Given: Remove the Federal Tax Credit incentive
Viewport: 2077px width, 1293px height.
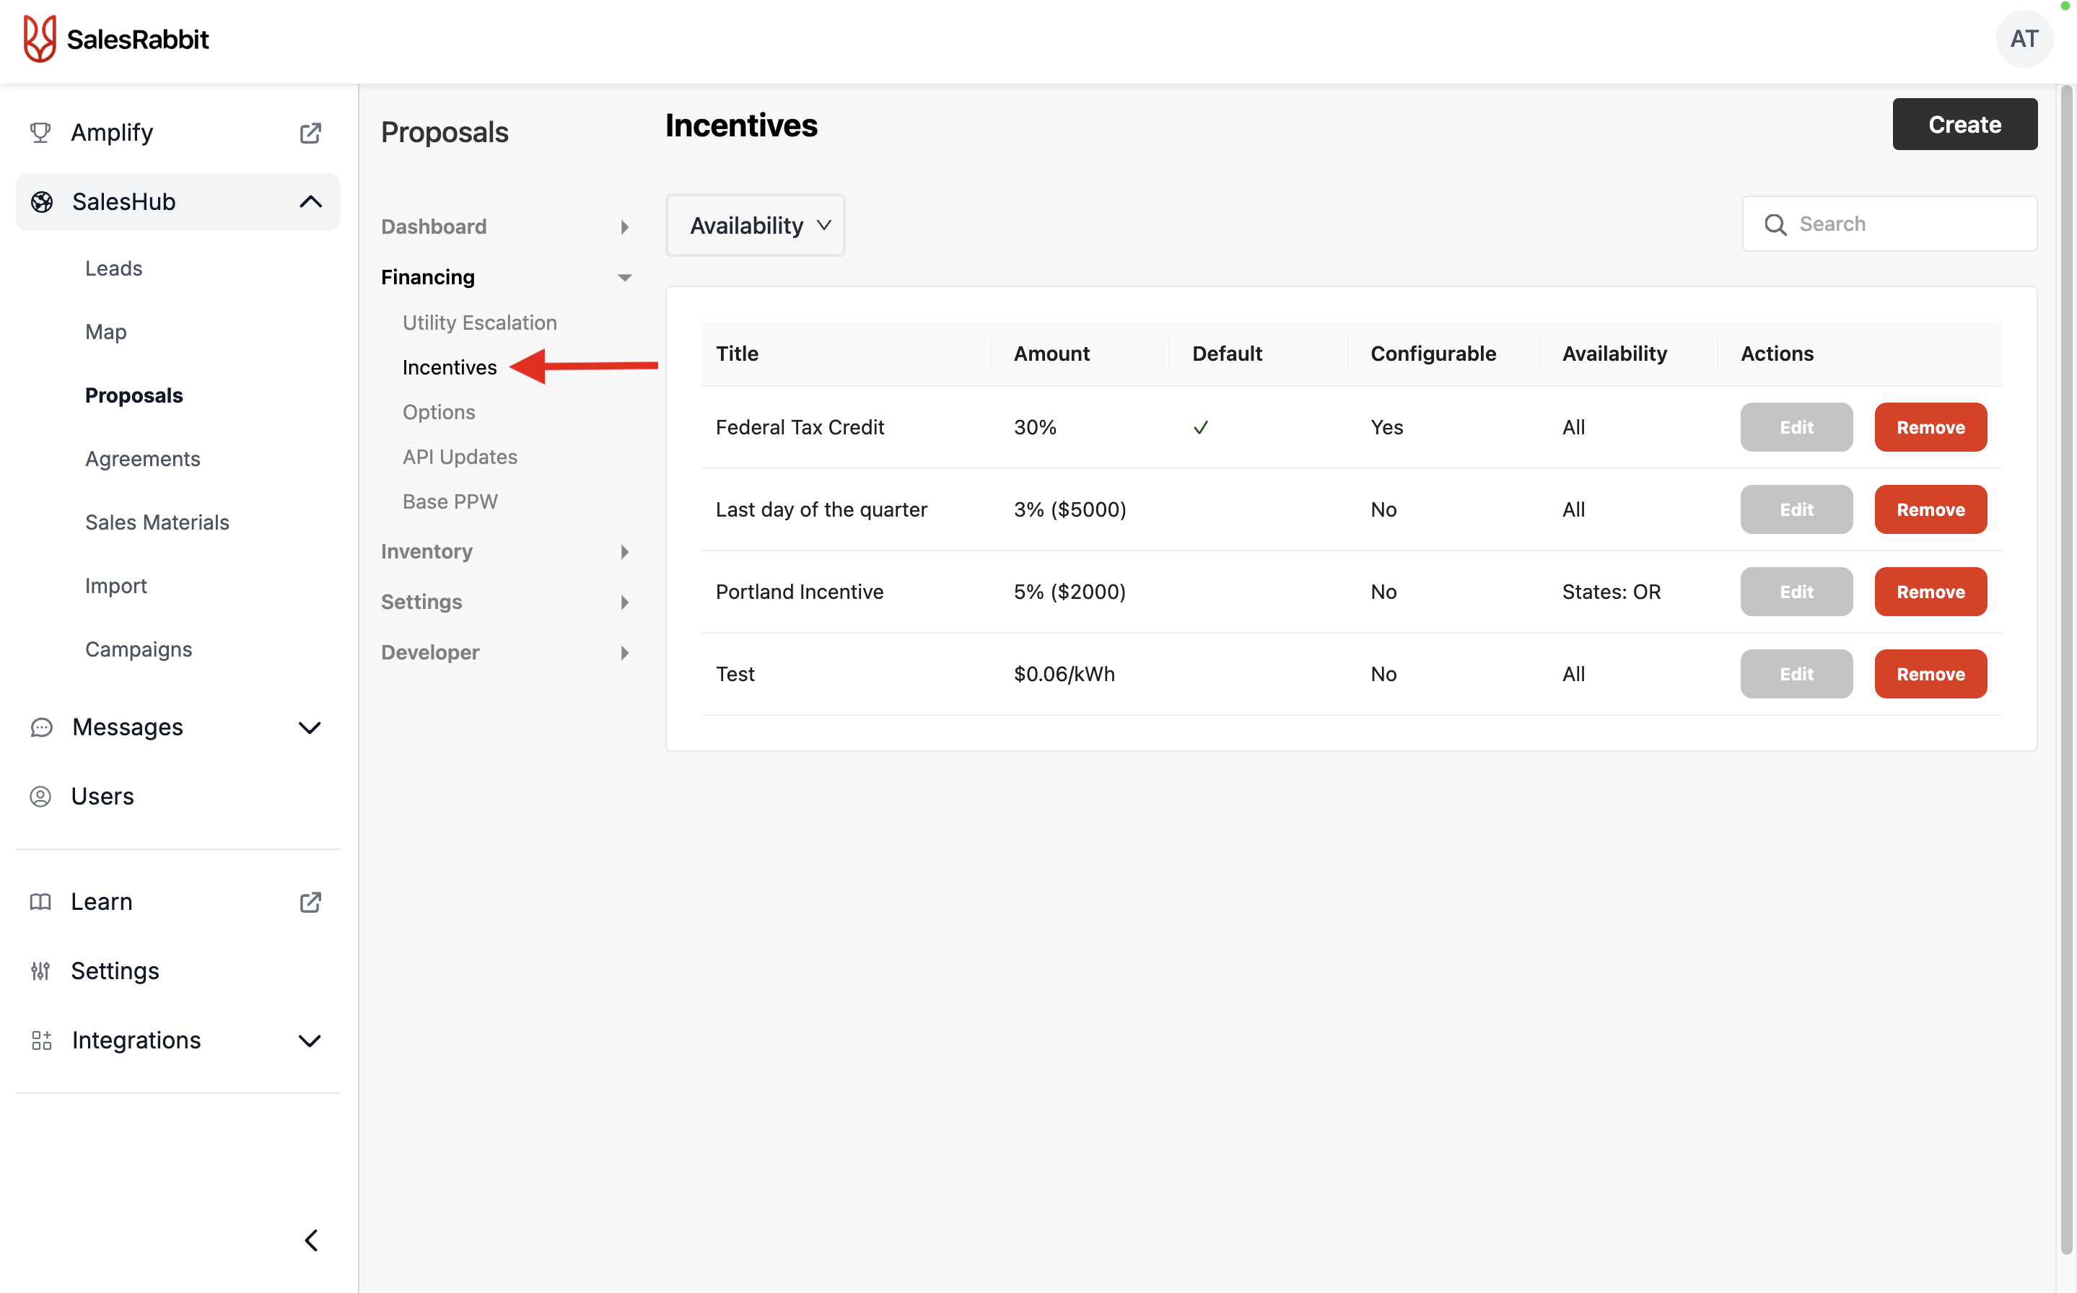Looking at the screenshot, I should pyautogui.click(x=1930, y=426).
